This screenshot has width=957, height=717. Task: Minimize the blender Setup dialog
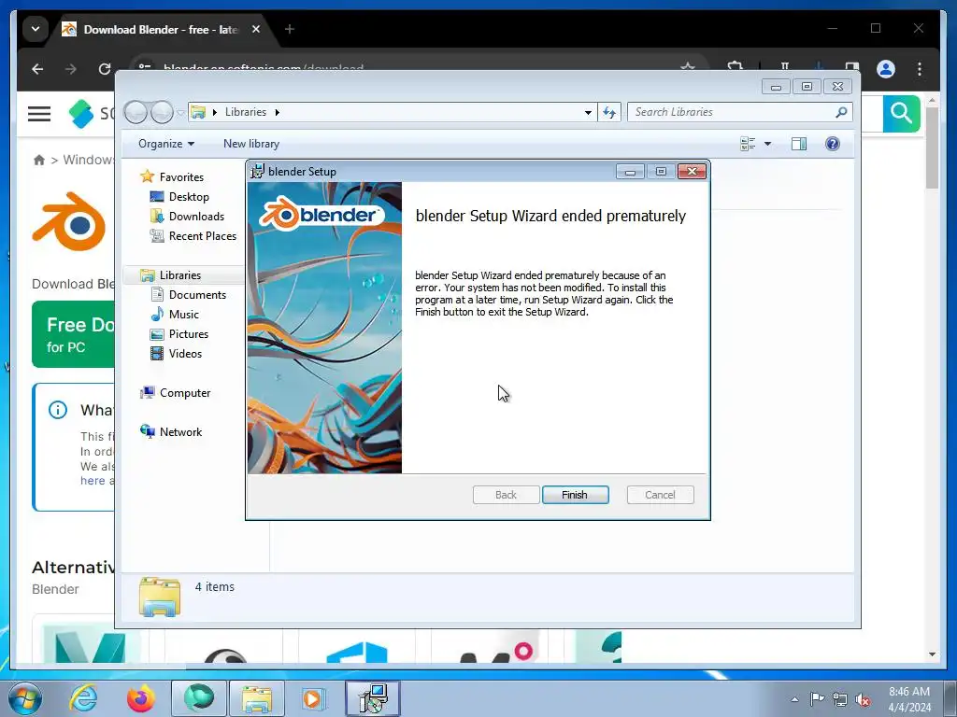click(x=631, y=172)
